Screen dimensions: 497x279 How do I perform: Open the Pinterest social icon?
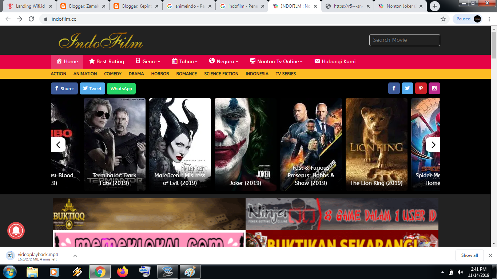pos(421,88)
